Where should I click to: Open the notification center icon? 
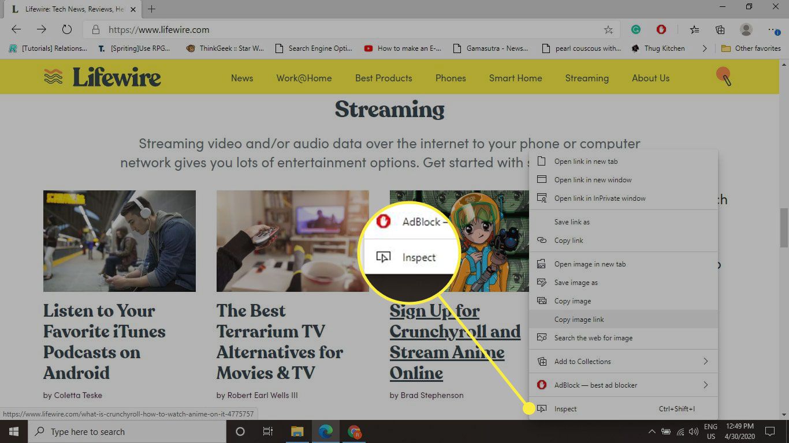coord(769,431)
